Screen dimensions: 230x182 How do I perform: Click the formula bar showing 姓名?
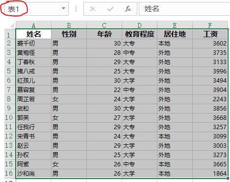tap(184, 9)
